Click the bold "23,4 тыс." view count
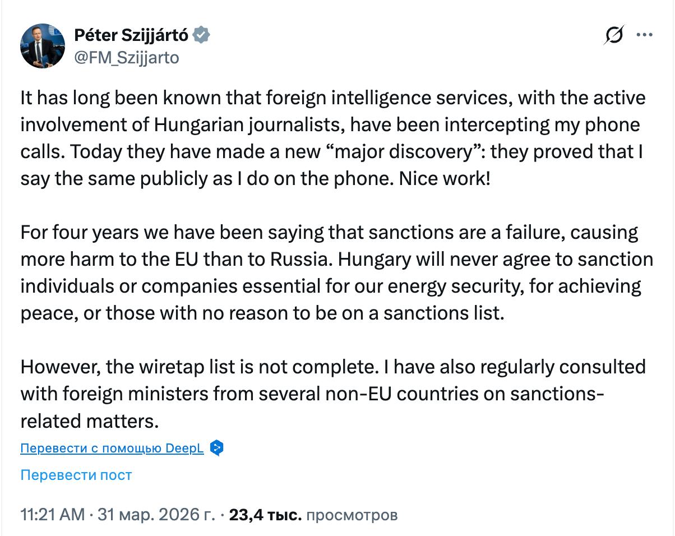This screenshot has width=675, height=536. pos(265,515)
